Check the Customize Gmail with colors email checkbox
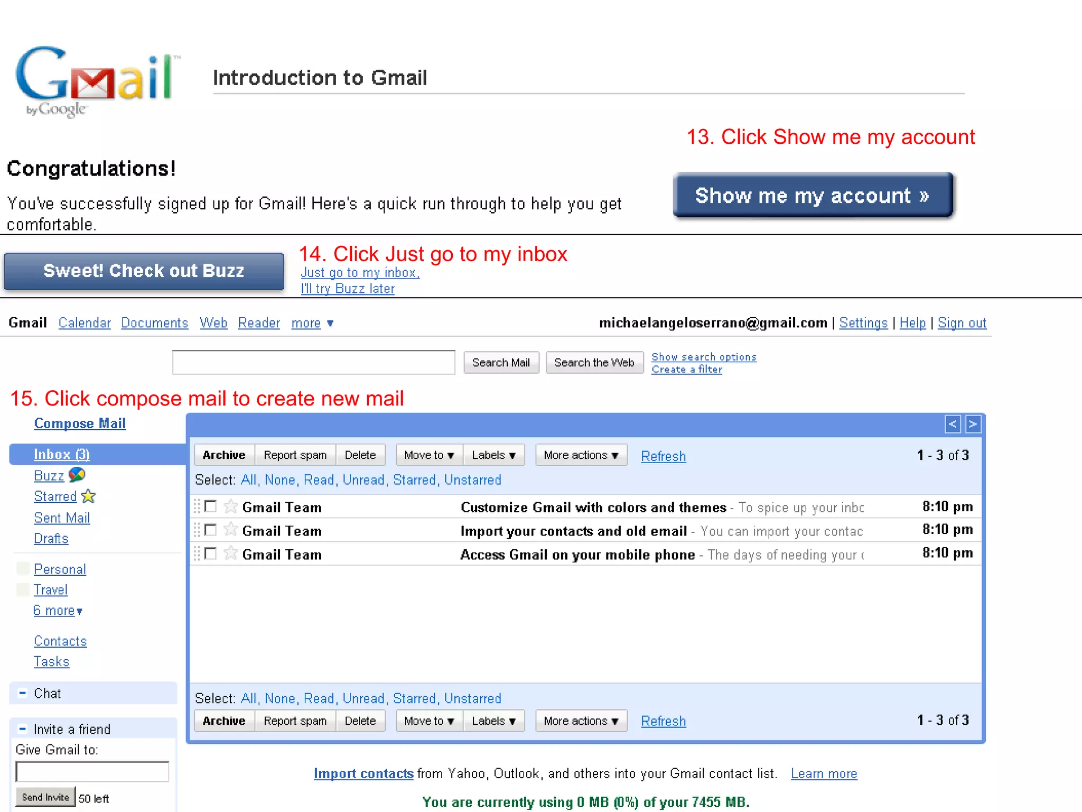 210,506
